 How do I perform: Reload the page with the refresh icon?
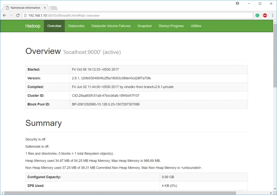tap(18, 15)
